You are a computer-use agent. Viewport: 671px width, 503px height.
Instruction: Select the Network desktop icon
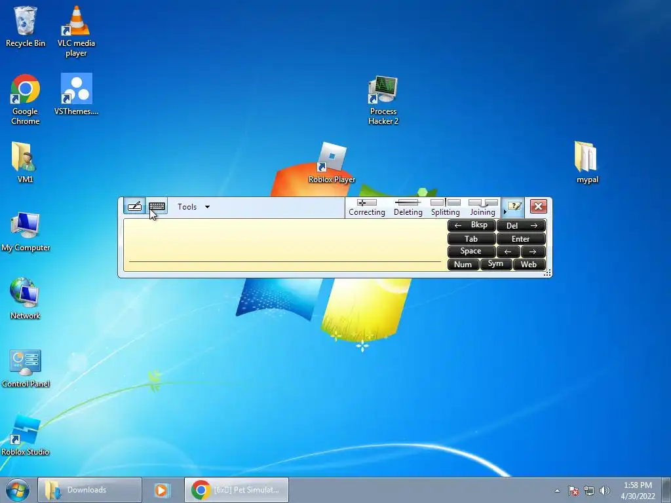pos(26,299)
